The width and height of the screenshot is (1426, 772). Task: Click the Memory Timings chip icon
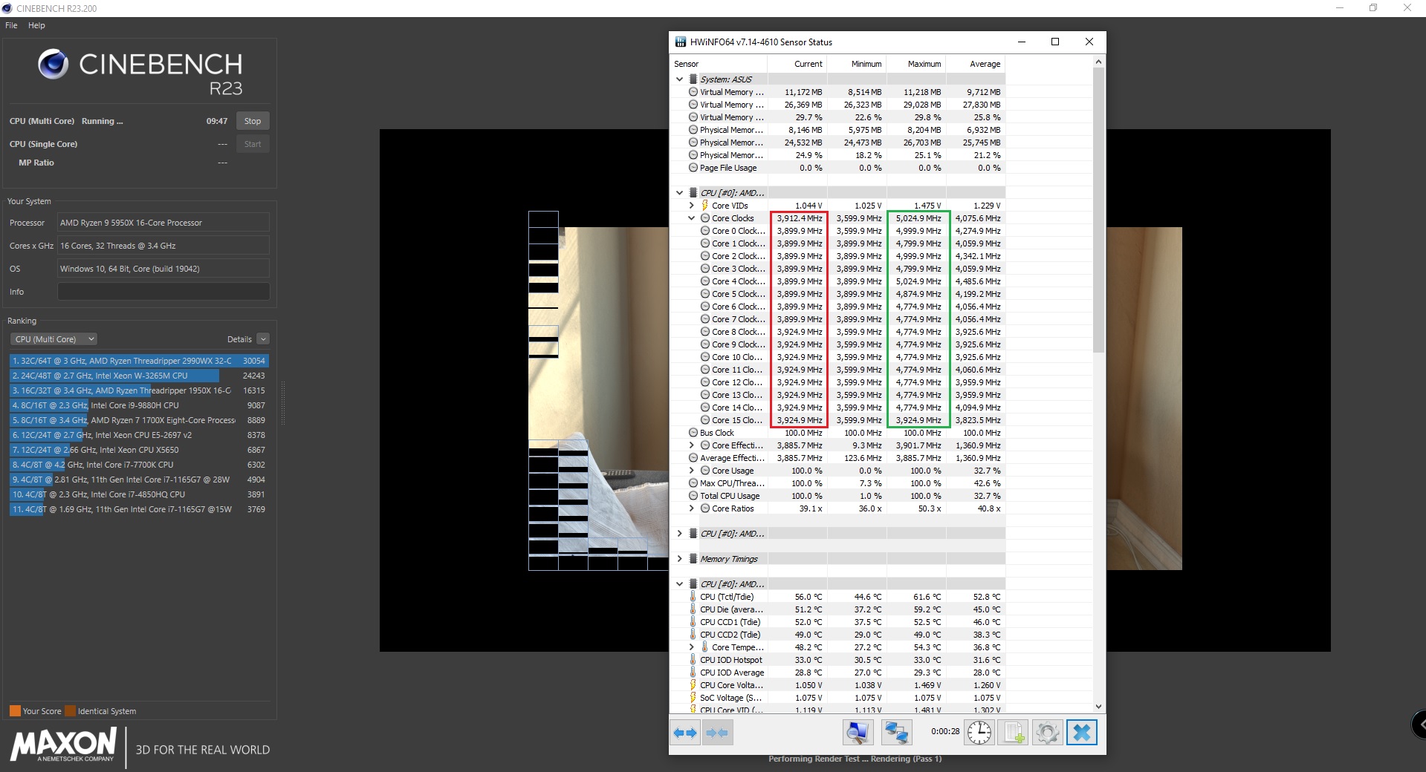[693, 559]
